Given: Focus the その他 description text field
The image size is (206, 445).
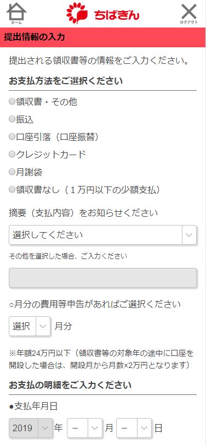Looking at the screenshot, I should [103, 278].
